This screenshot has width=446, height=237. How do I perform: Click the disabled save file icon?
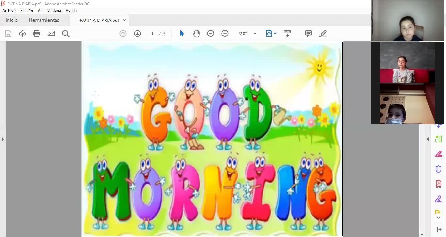pyautogui.click(x=8, y=34)
